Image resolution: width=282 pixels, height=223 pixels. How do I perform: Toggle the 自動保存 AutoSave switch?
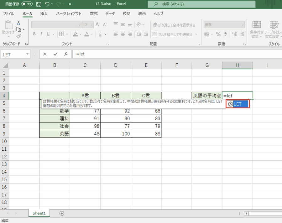pyautogui.click(x=27, y=4)
